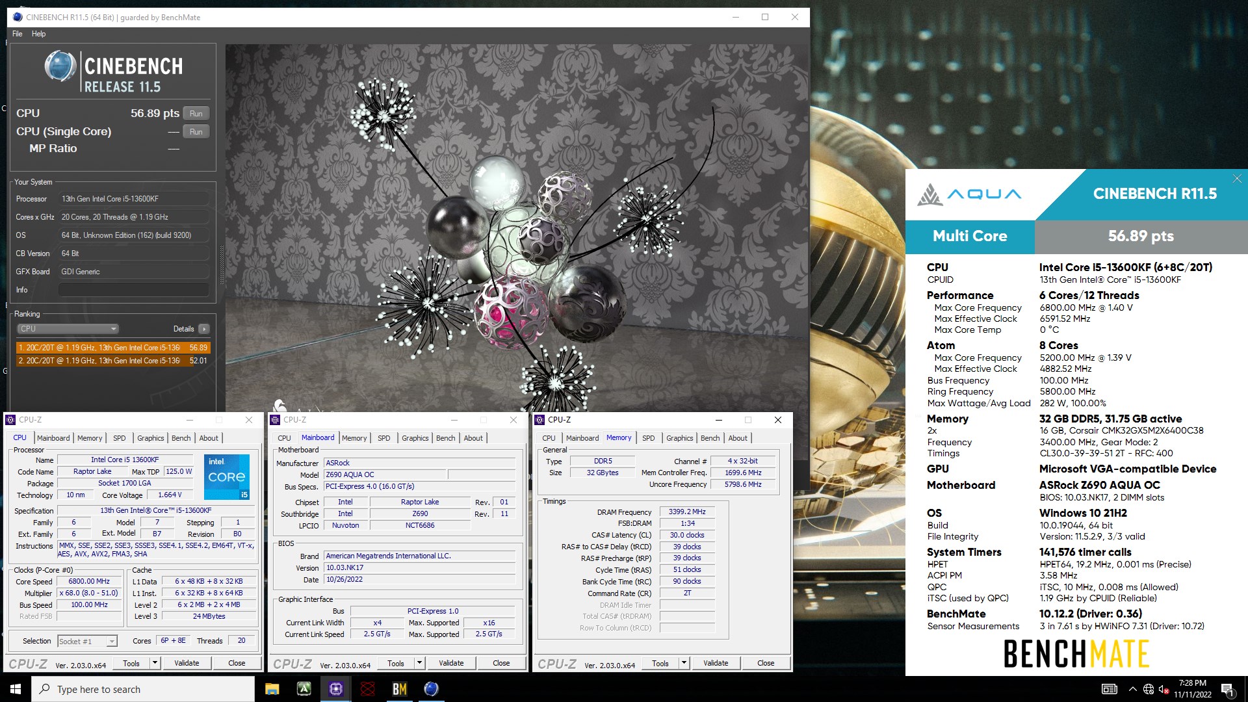The height and width of the screenshot is (702, 1248).
Task: Open the Cinebench Help menu
Action: pos(39,34)
